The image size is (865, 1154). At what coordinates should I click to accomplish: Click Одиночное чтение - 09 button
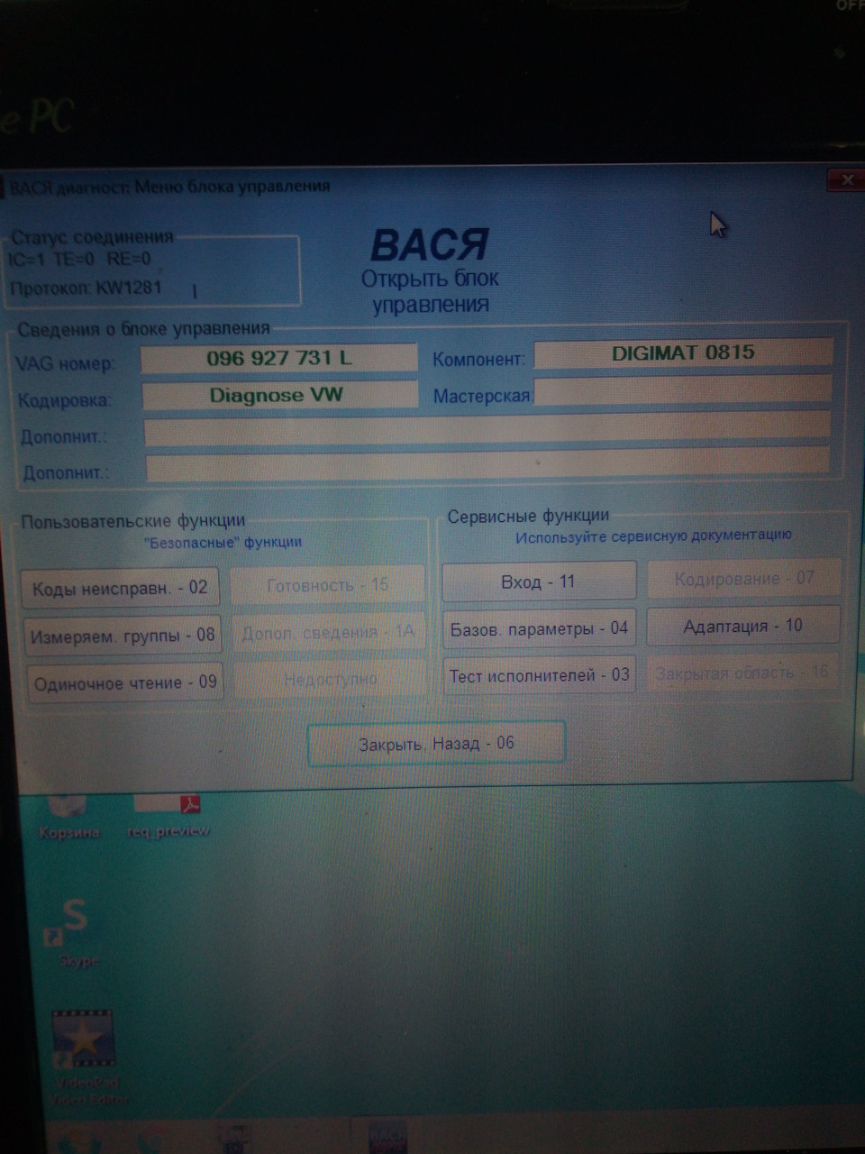click(125, 682)
